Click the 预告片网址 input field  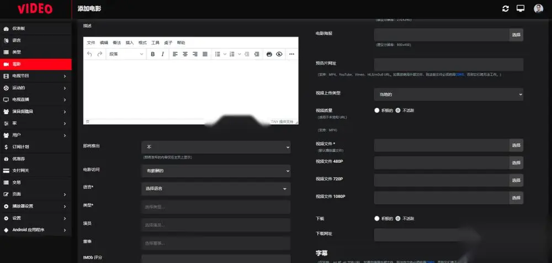pyautogui.click(x=448, y=65)
